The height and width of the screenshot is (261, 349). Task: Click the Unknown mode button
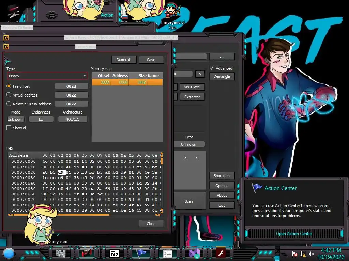[x=16, y=119]
